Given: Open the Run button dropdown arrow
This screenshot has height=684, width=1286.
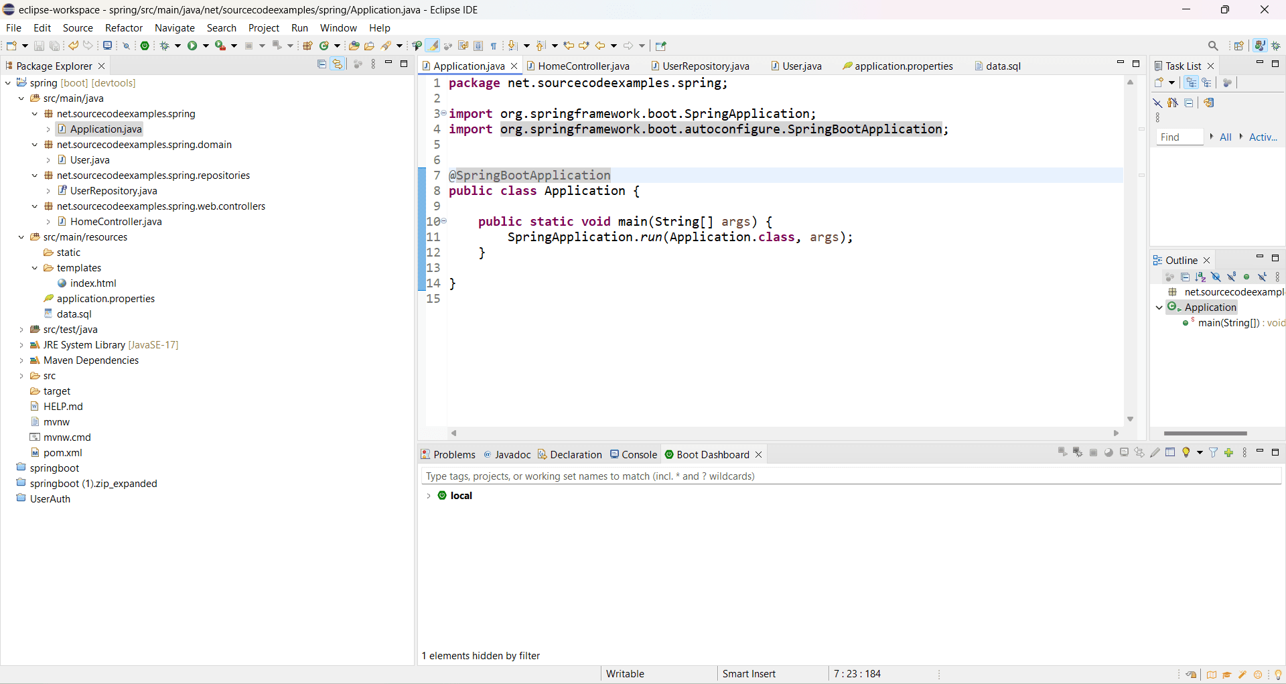Looking at the screenshot, I should pyautogui.click(x=206, y=46).
